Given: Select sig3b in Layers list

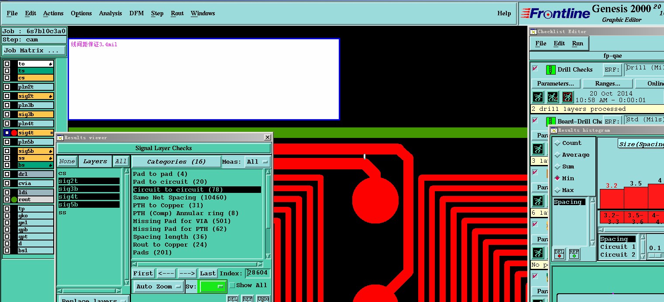Looking at the screenshot, I should coord(89,189).
